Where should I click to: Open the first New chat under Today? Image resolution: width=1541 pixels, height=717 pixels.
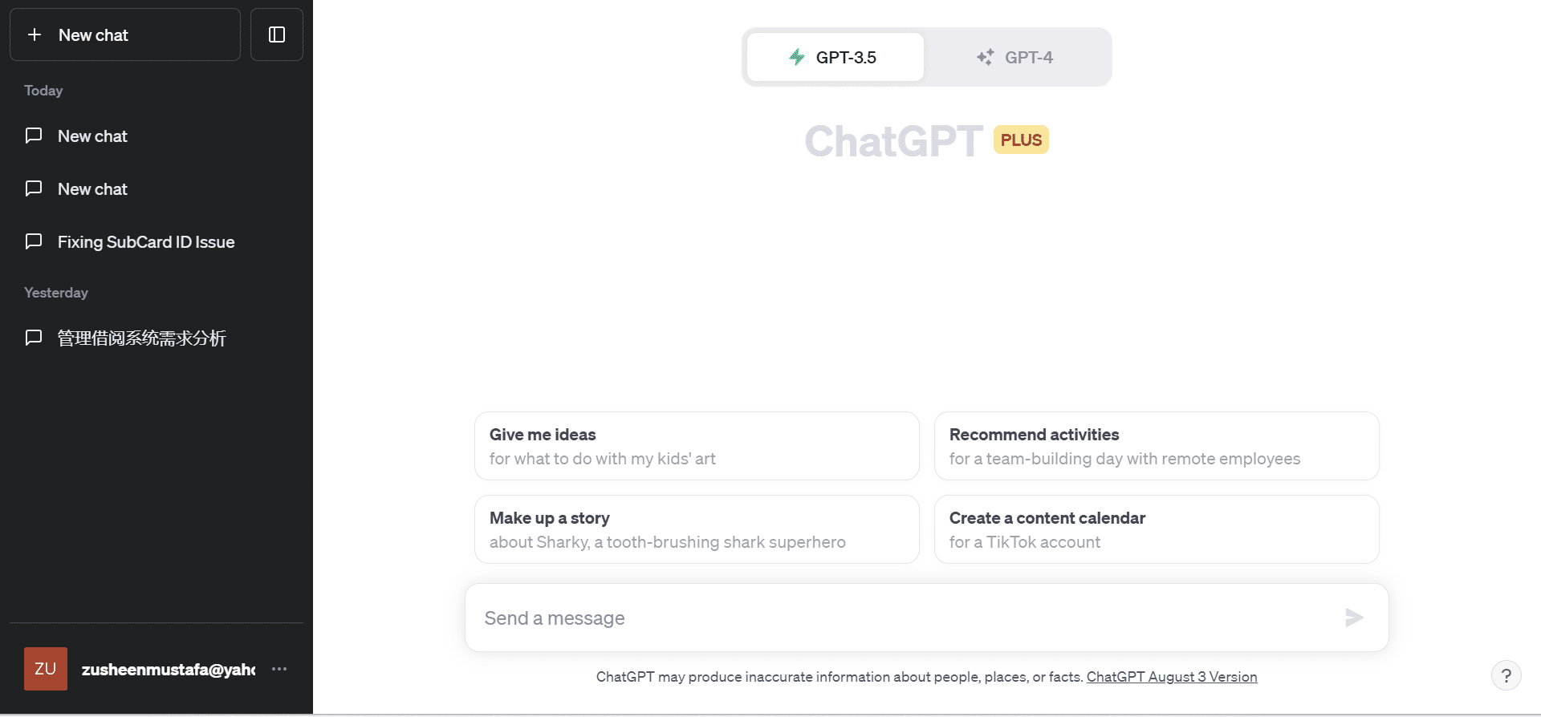(x=92, y=136)
